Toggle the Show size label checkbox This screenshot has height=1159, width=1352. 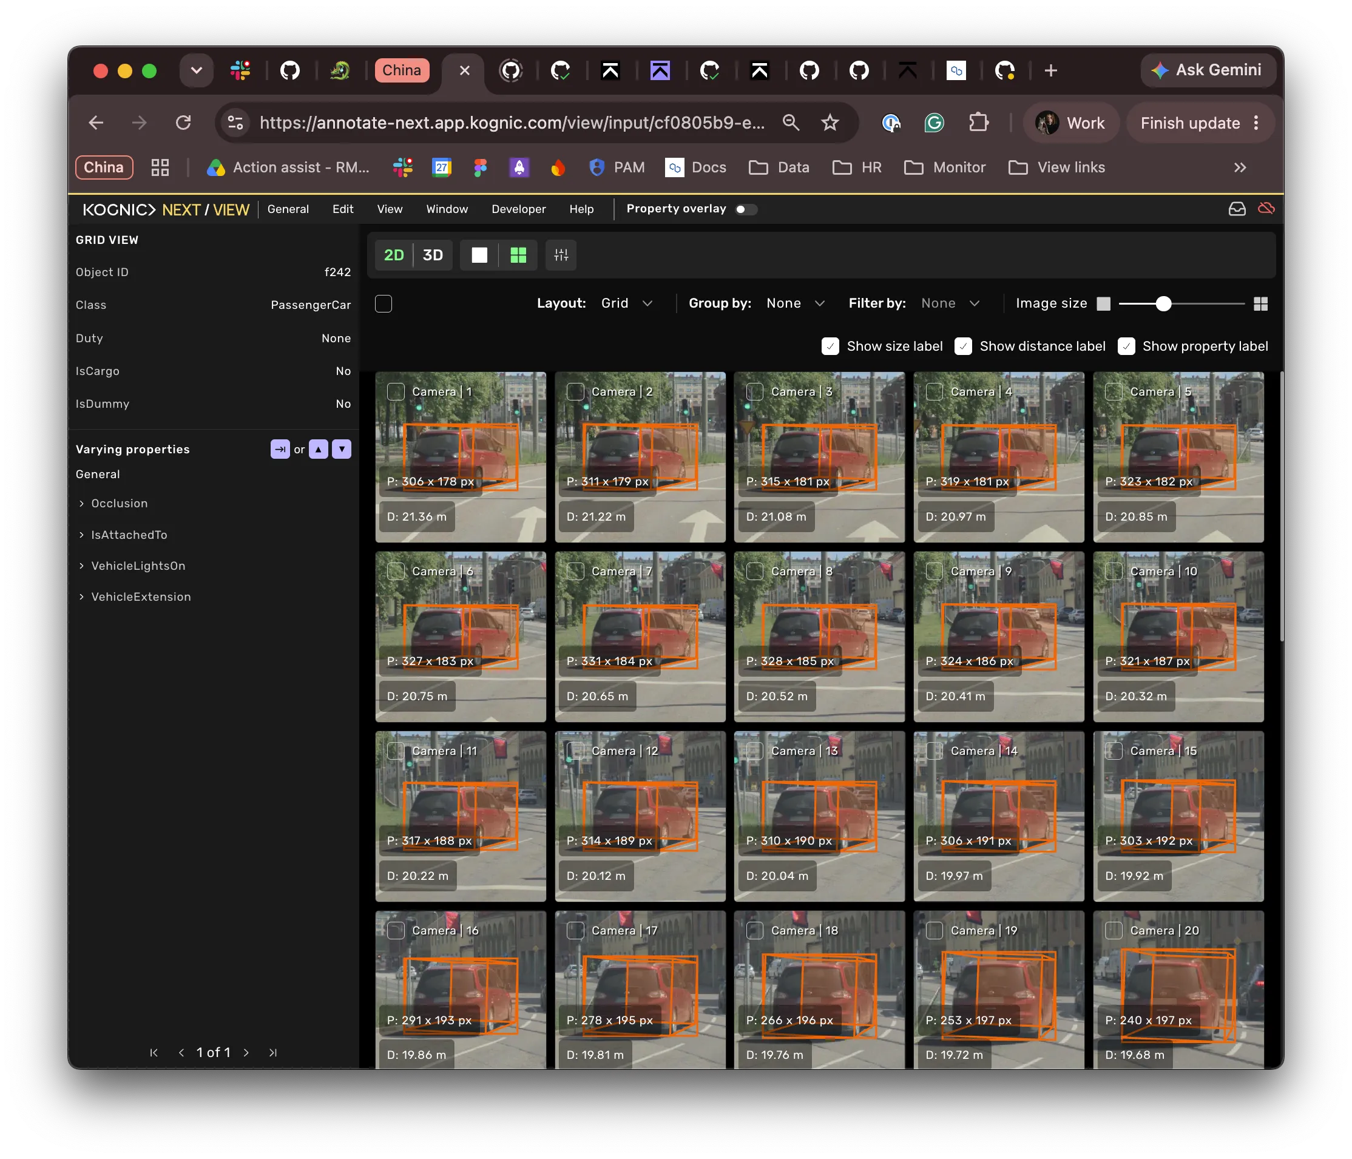(x=830, y=346)
